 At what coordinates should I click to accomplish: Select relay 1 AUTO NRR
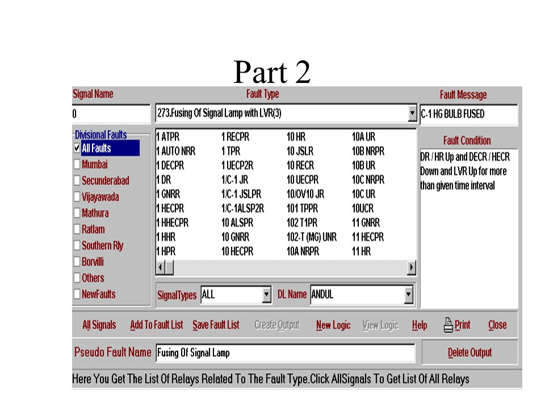coord(176,151)
